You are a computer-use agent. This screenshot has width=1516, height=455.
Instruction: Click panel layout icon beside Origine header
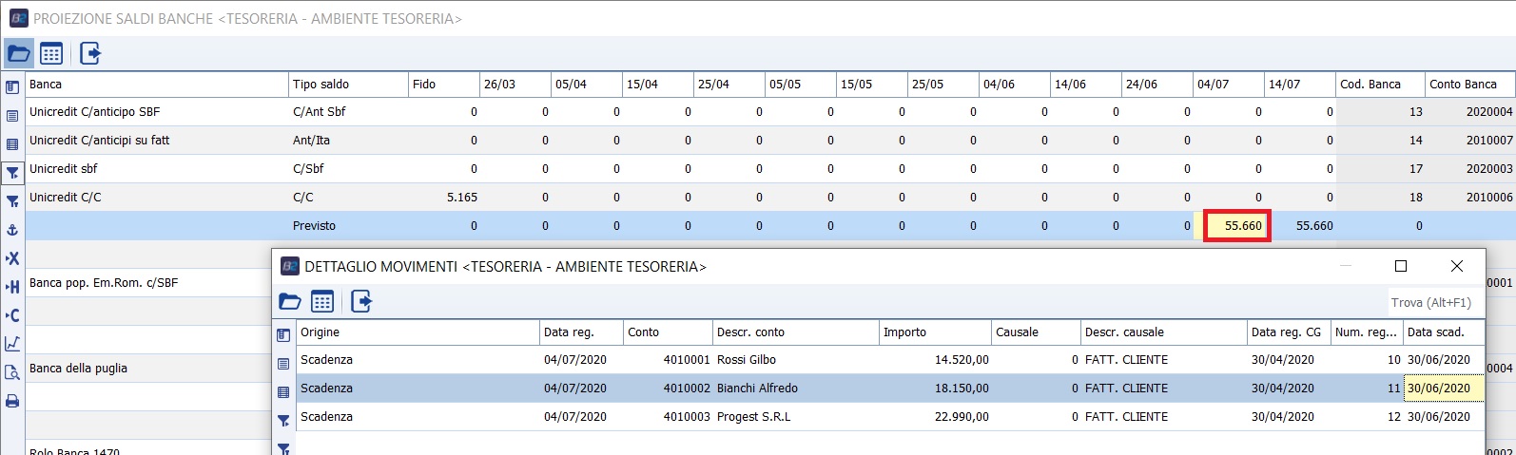[283, 335]
